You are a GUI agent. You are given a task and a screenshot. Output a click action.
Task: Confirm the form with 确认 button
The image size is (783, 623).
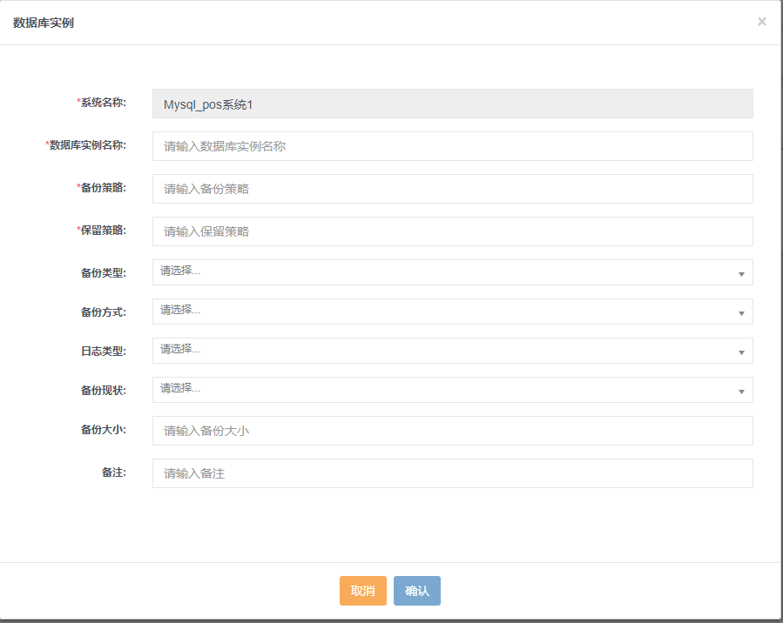point(416,591)
